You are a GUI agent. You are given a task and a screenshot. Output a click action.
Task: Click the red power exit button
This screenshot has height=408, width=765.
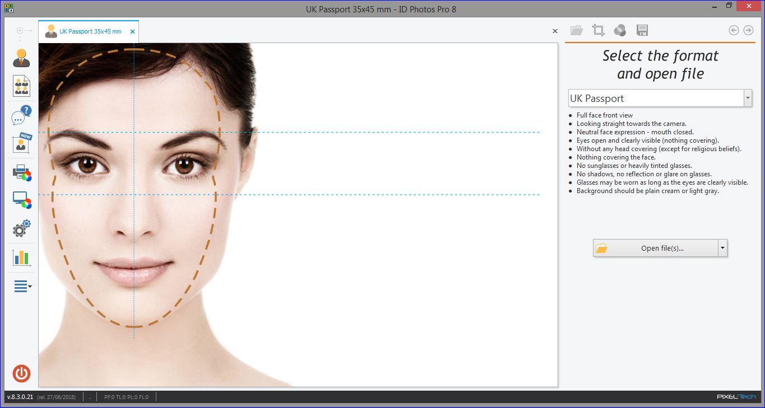(21, 373)
